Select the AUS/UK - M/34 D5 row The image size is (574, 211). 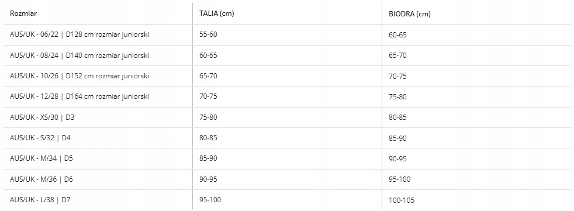287,158
